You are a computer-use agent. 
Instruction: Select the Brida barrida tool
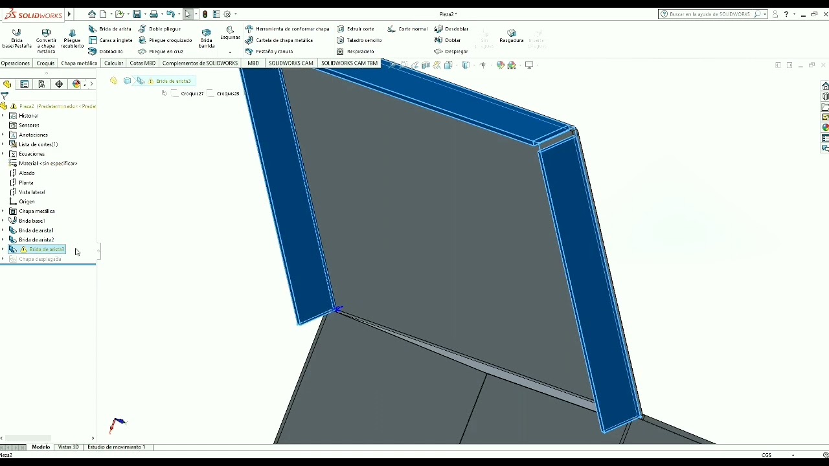tap(207, 39)
